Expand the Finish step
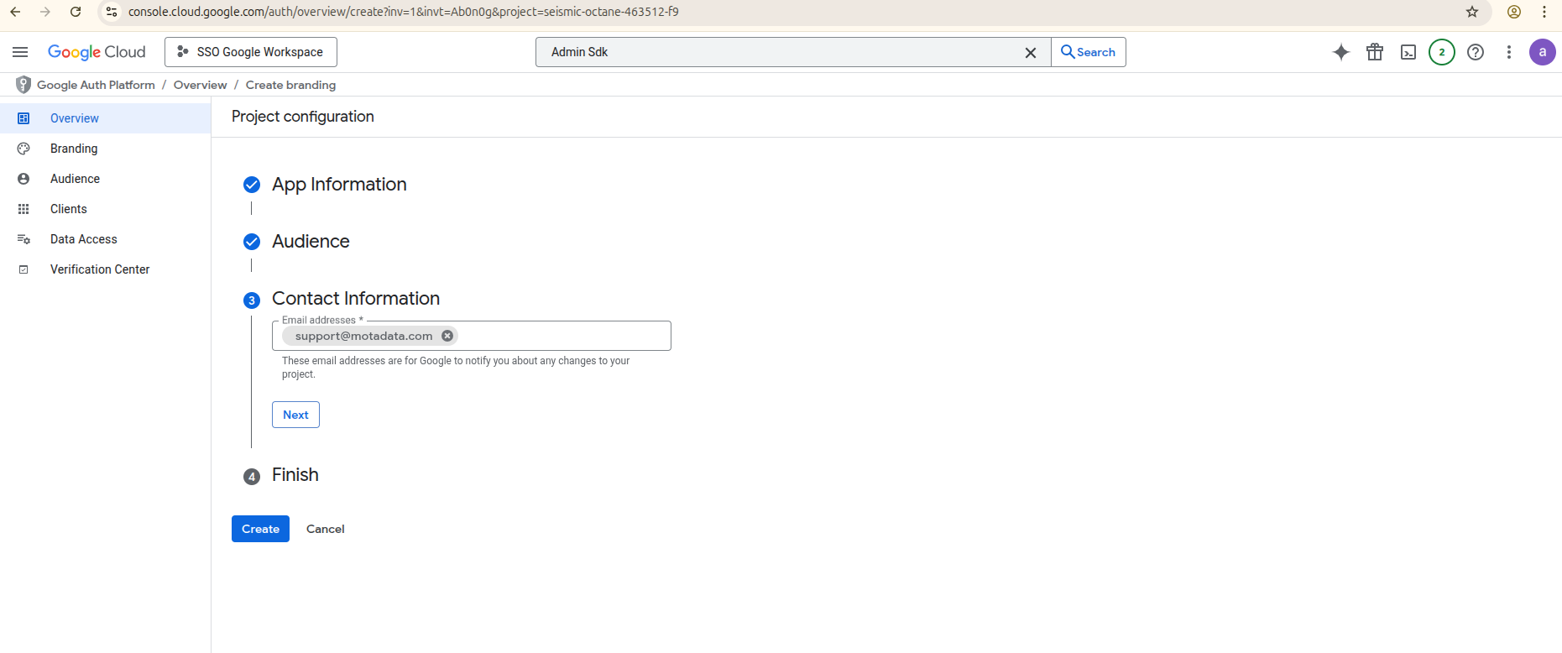 (x=295, y=475)
